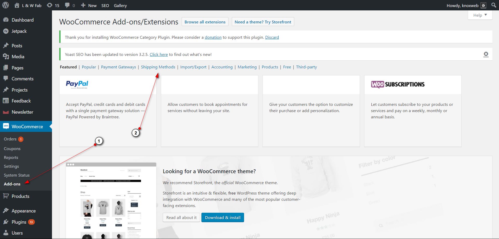Open the Gallery admin bar menu
This screenshot has height=239, width=499.
click(x=120, y=5)
